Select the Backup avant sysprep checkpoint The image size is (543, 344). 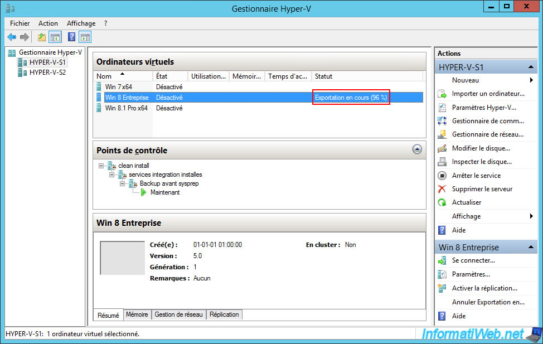pyautogui.click(x=169, y=183)
